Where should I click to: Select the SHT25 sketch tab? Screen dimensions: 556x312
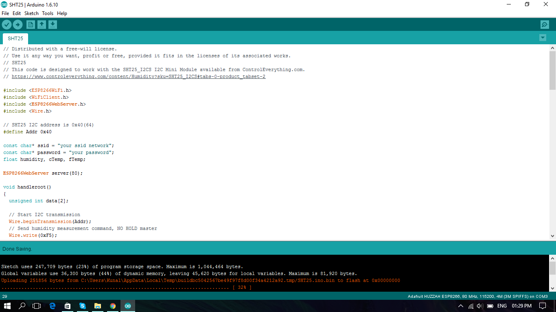coord(15,39)
